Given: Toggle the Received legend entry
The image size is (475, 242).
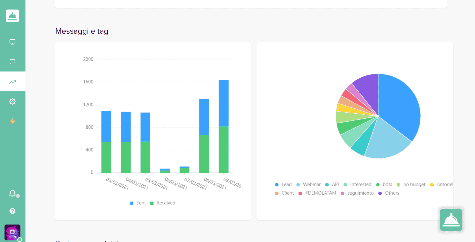Looking at the screenshot, I should pos(163,203).
